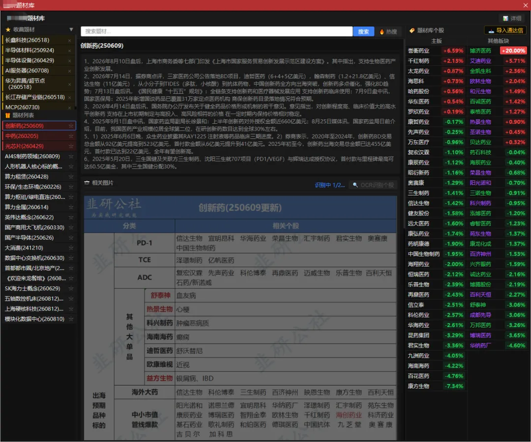The width and height of the screenshot is (531, 442).
Task: Click the 收藏题材 star icon
Action: click(x=8, y=29)
